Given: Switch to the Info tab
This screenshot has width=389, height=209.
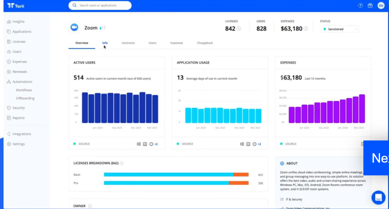Looking at the screenshot, I should (x=105, y=43).
